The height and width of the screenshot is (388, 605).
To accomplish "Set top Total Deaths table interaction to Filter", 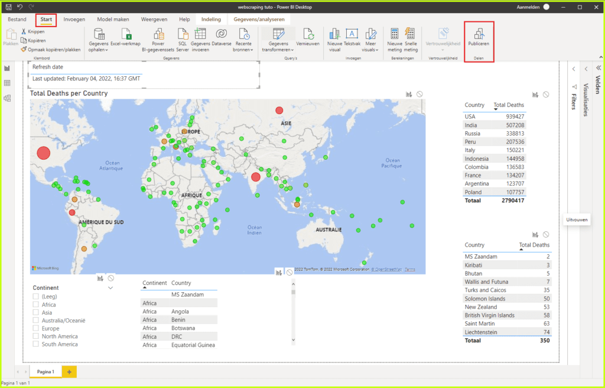I will (535, 95).
